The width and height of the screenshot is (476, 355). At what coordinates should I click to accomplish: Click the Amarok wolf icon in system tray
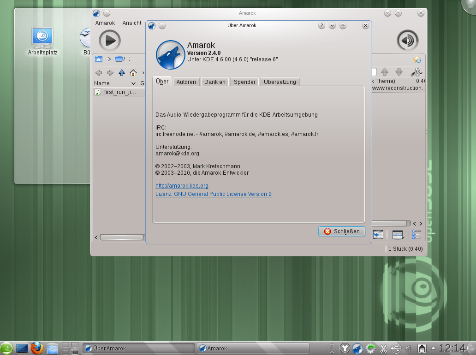(357, 349)
